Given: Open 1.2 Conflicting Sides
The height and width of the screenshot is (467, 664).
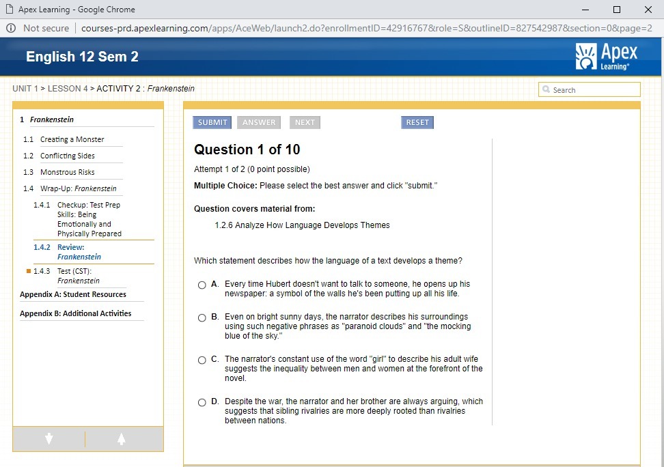Looking at the screenshot, I should point(68,156).
